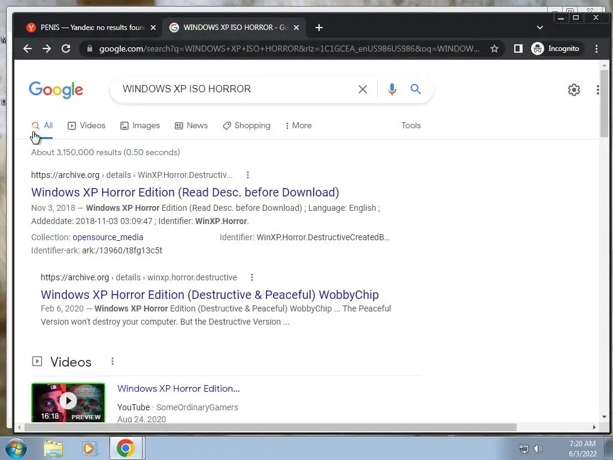Open options dots for winxp.horror.destructive result
The height and width of the screenshot is (460, 613).
[252, 277]
